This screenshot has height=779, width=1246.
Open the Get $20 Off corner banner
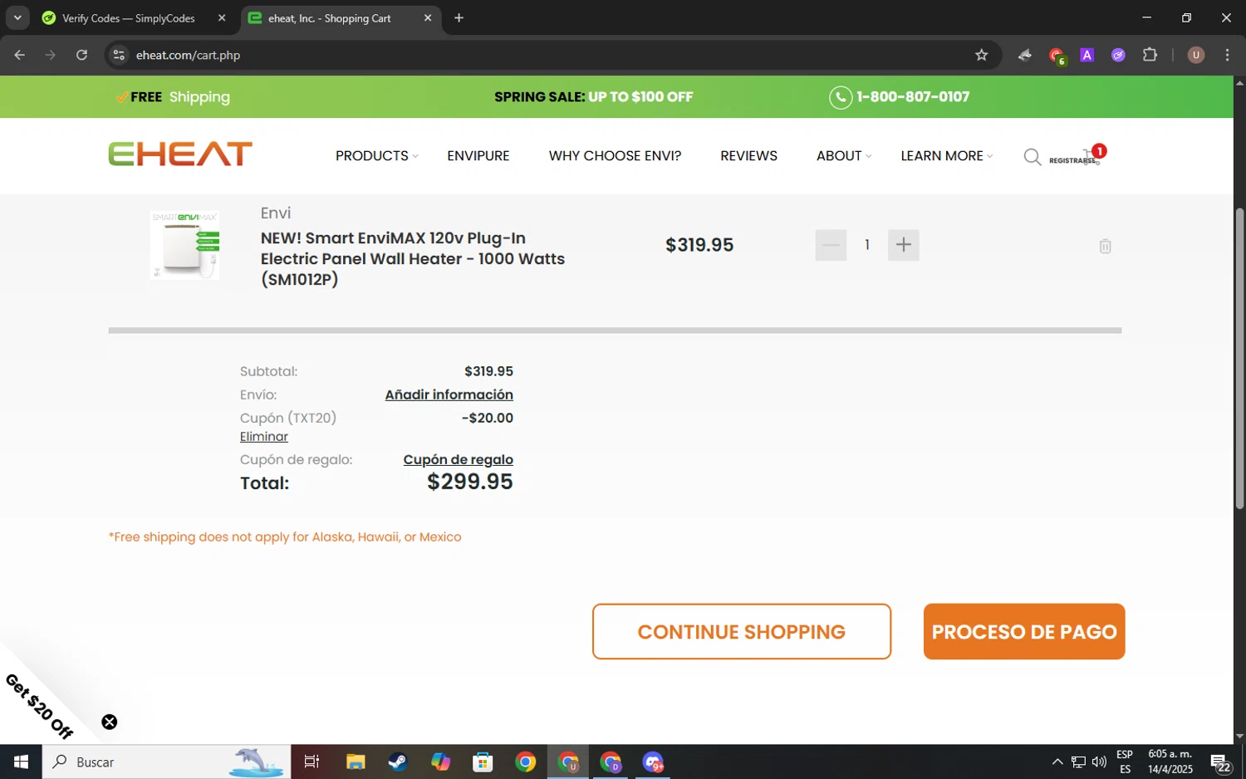pos(39,706)
